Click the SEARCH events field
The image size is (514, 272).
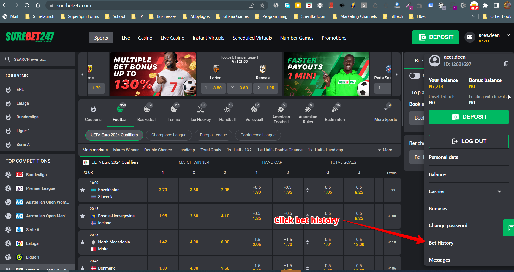pos(38,59)
